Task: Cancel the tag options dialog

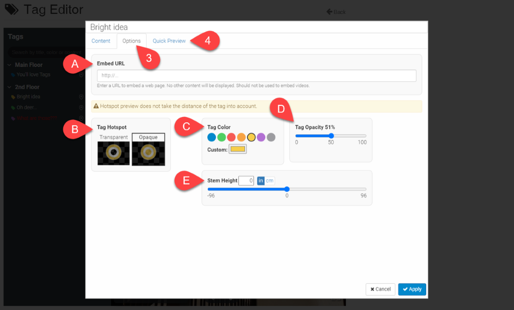Action: click(380, 289)
